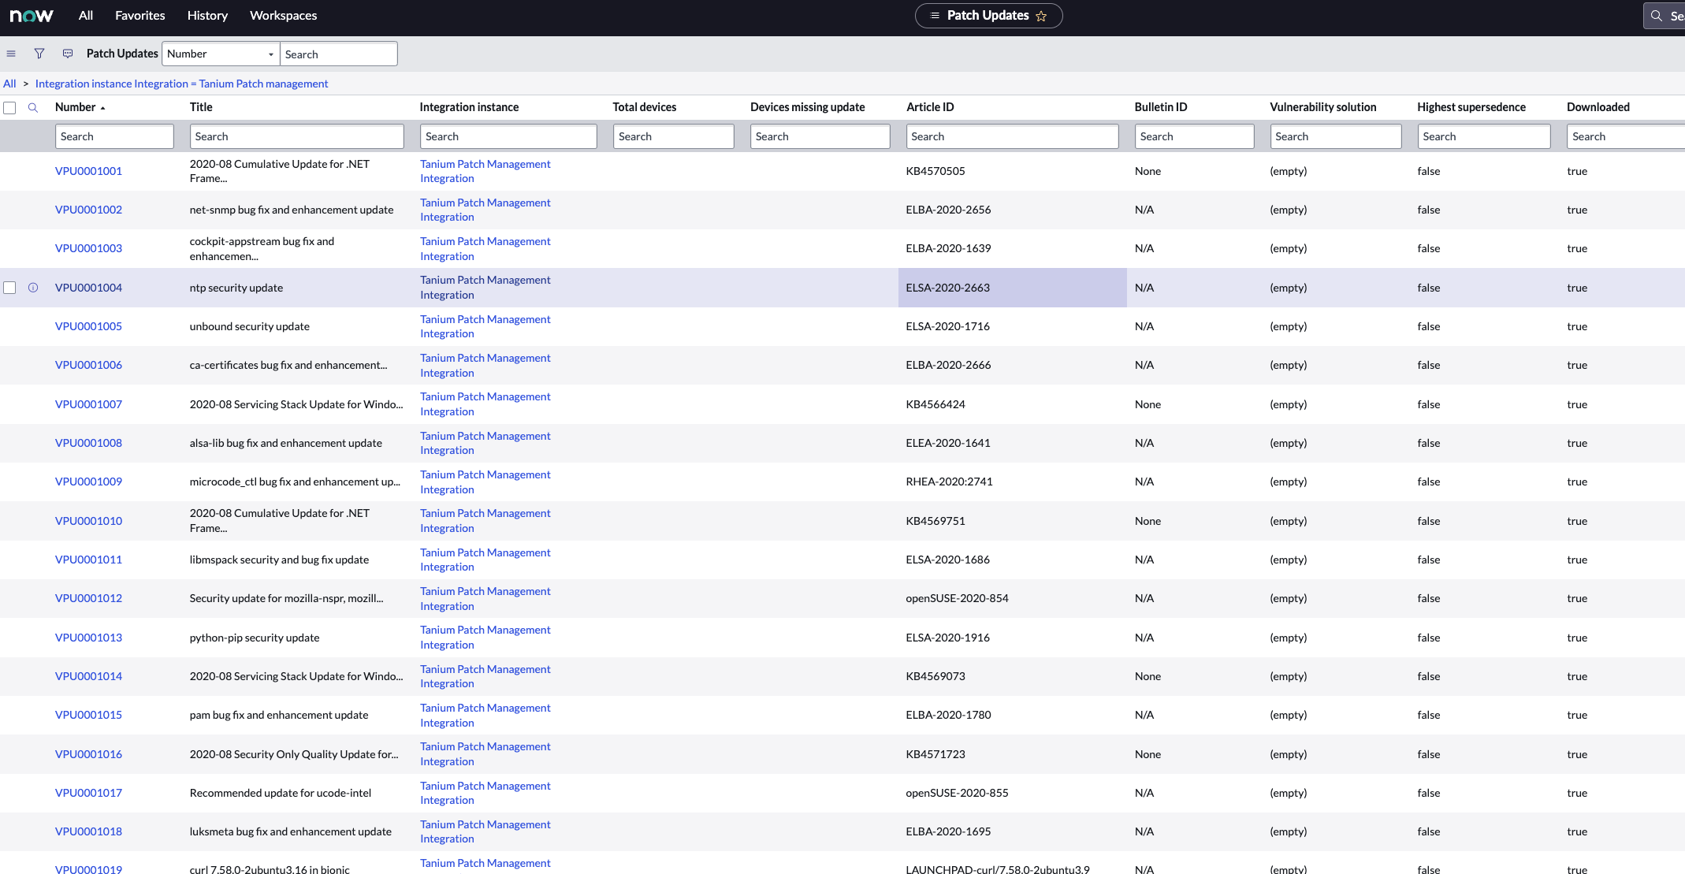Click the ServiceNow now logo
Screen dimensions: 1685x874
coord(32,16)
